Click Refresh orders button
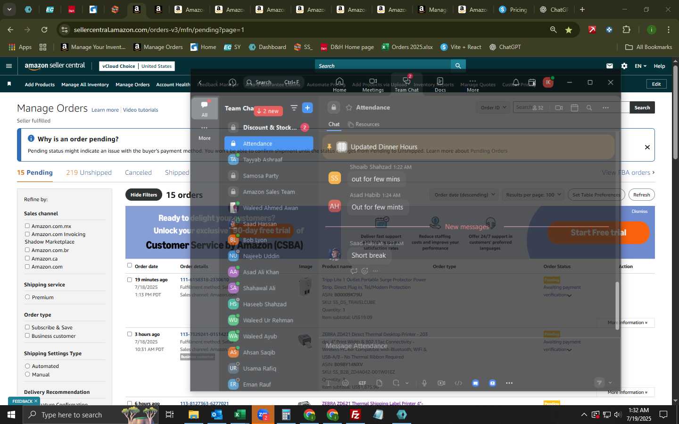Viewport: 679px width, 424px height. (x=641, y=195)
